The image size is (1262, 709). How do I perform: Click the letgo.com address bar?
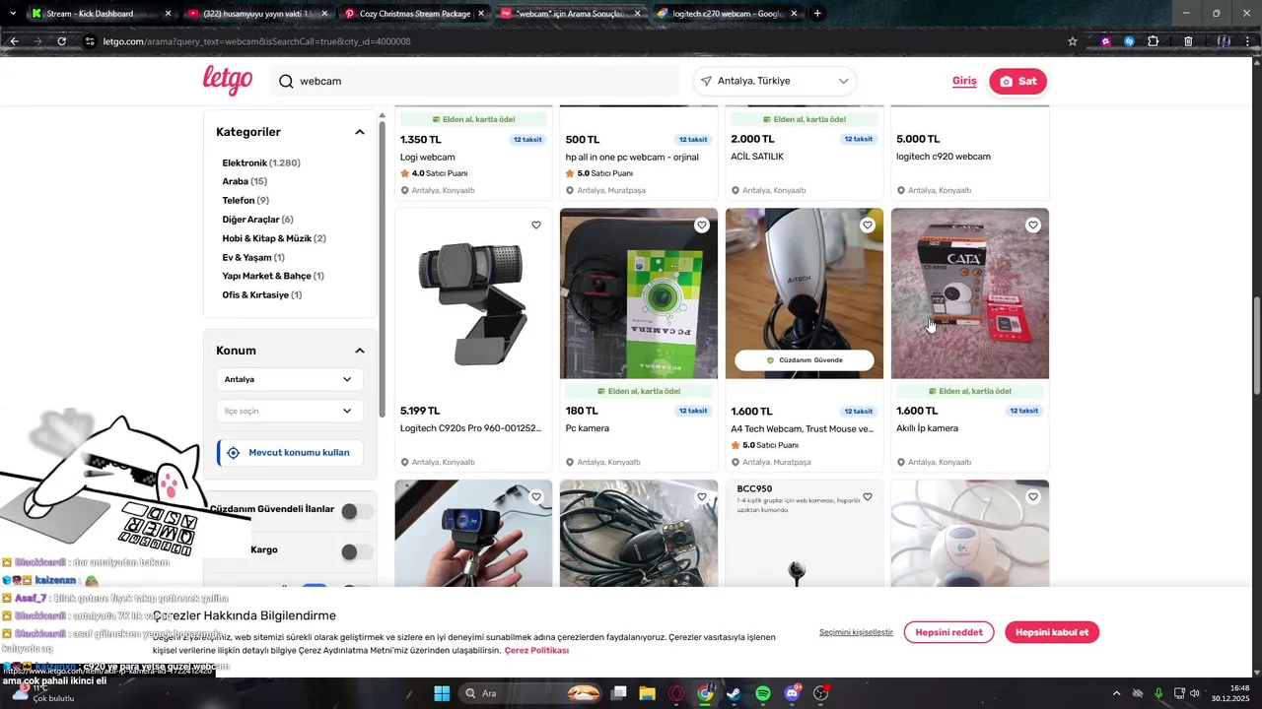[x=572, y=41]
